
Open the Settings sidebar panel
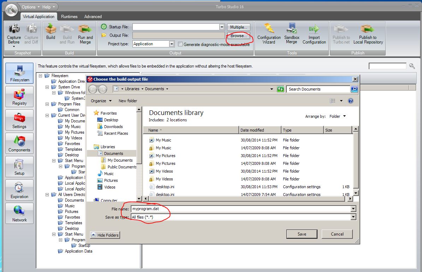tap(20, 120)
